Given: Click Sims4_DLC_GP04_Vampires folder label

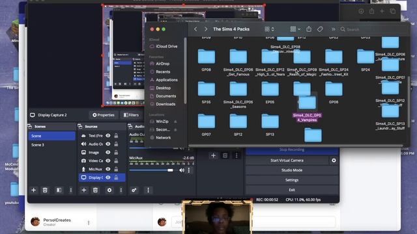Looking at the screenshot, I should pos(307,118).
